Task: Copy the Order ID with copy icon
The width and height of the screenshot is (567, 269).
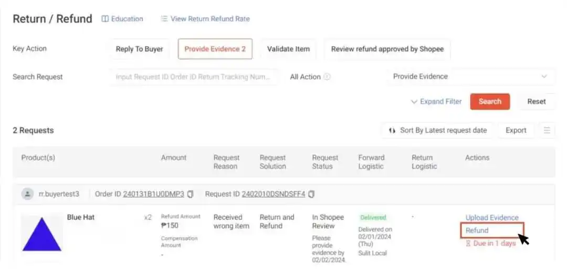Action: pos(190,194)
